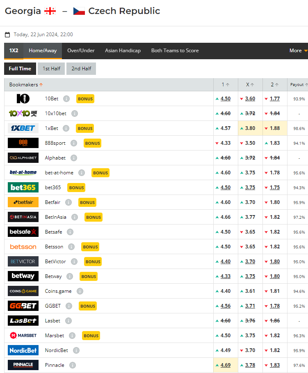This screenshot has width=308, height=373.
Task: Click the 888sport info icon
Action: pos(74,143)
